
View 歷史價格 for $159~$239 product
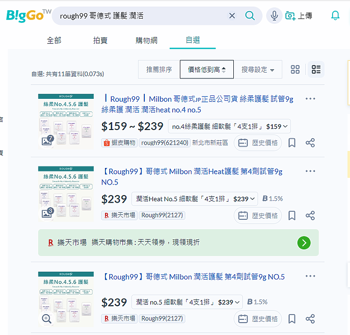coord(258,143)
